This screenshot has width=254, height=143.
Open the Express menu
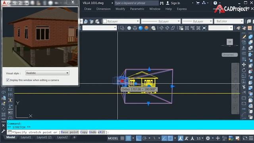pos(182,9)
